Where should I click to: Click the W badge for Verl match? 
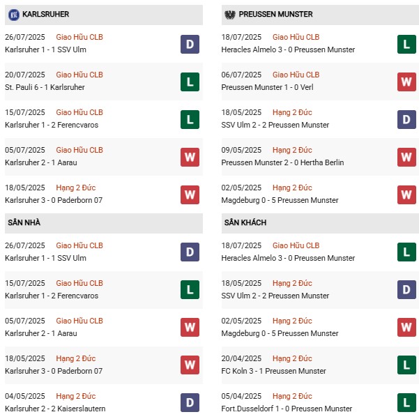(407, 82)
